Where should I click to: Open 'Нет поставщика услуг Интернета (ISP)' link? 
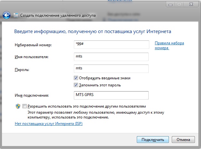point(48,124)
